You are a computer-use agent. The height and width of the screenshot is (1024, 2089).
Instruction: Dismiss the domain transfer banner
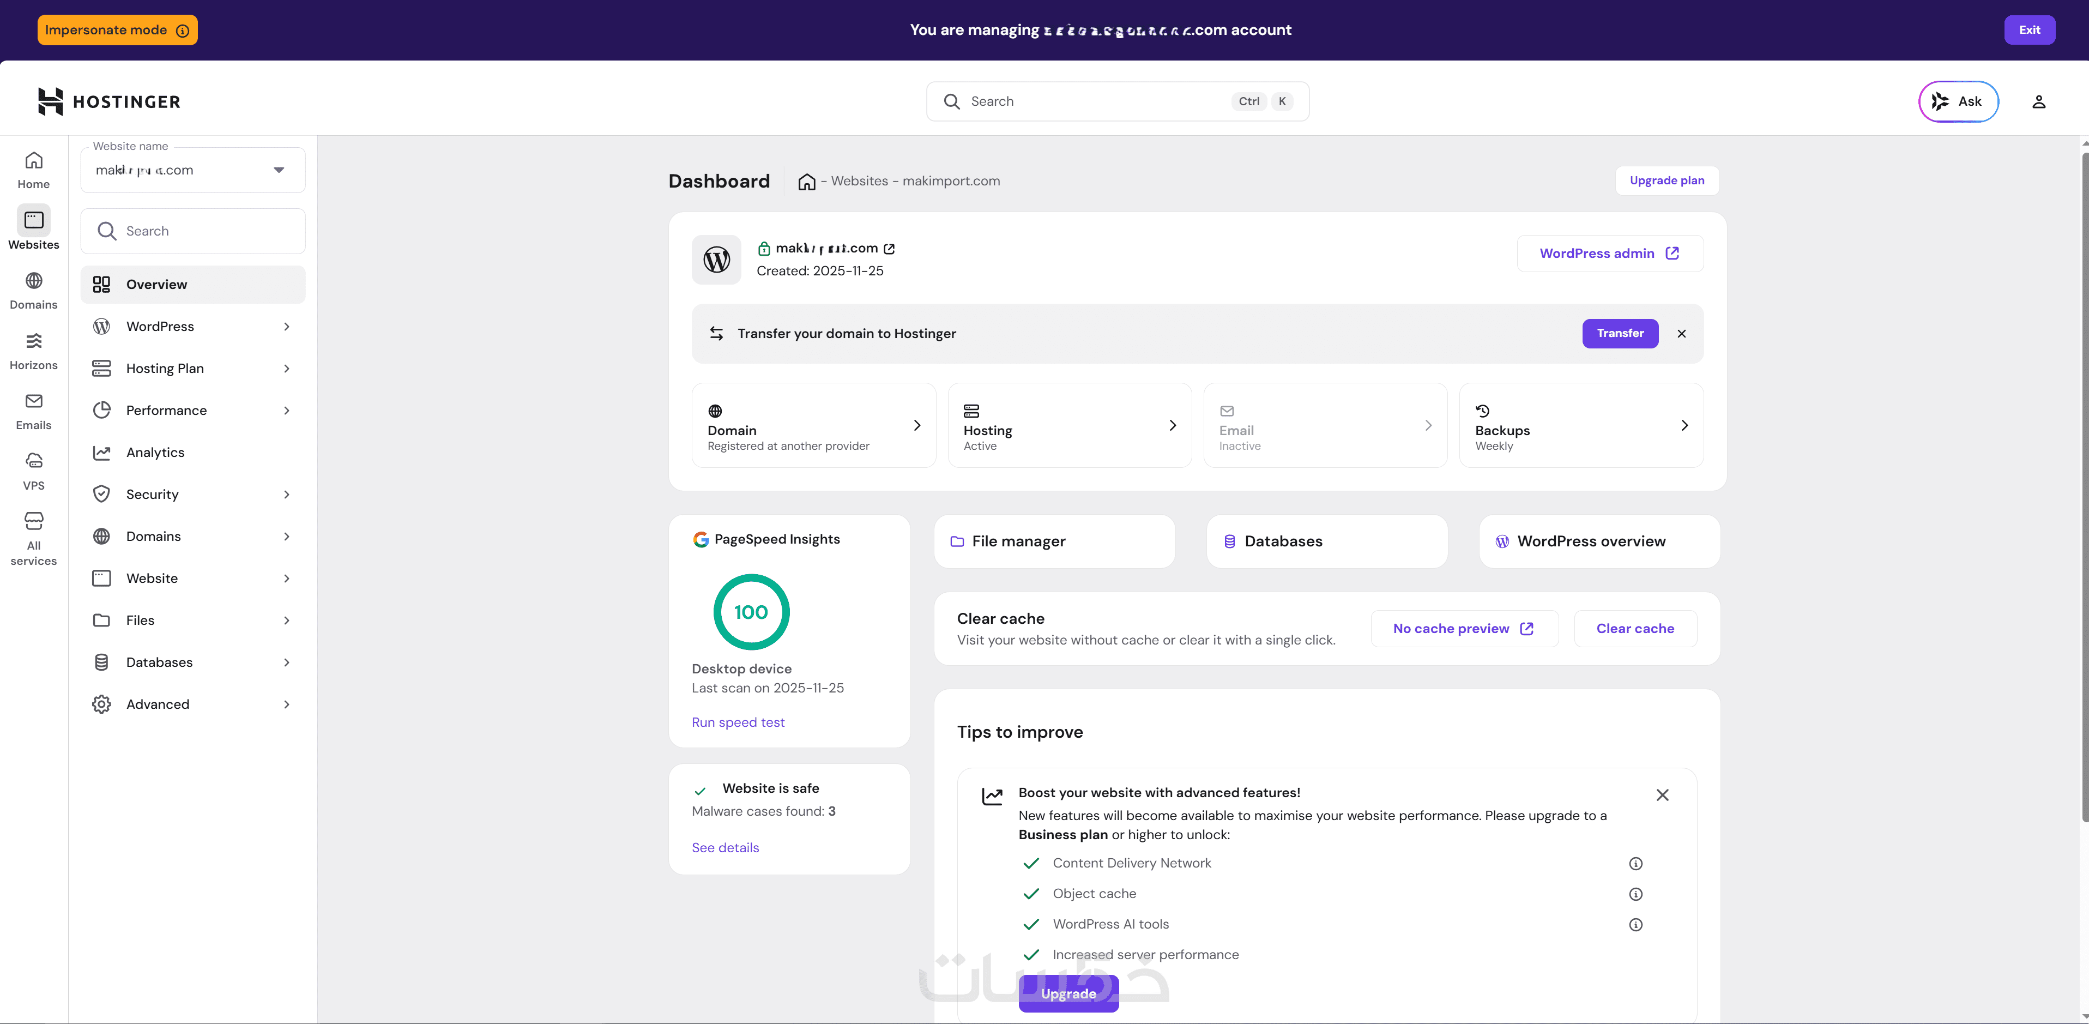pyautogui.click(x=1681, y=334)
